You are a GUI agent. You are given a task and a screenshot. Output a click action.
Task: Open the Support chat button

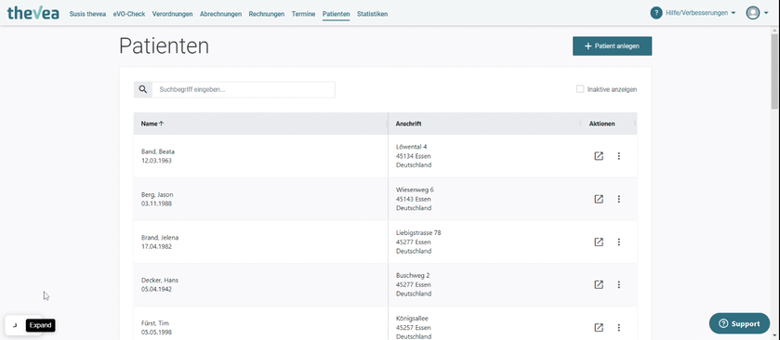pyautogui.click(x=739, y=323)
